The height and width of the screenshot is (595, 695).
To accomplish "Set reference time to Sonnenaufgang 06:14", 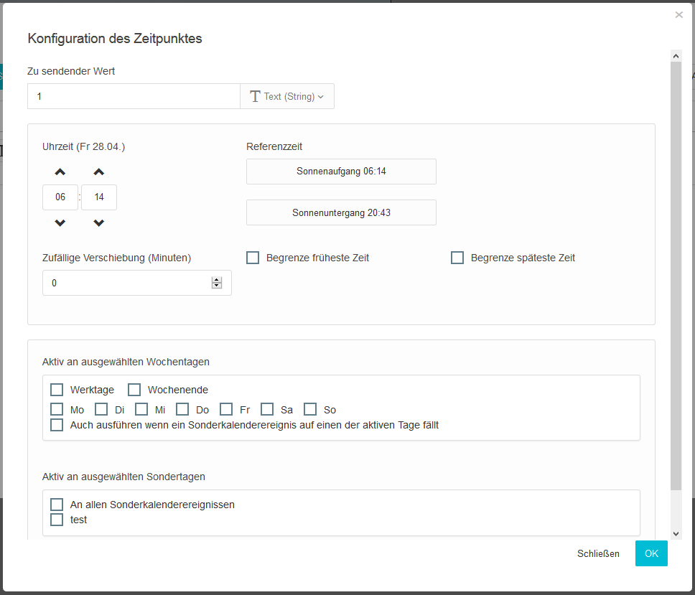I will pyautogui.click(x=341, y=172).
